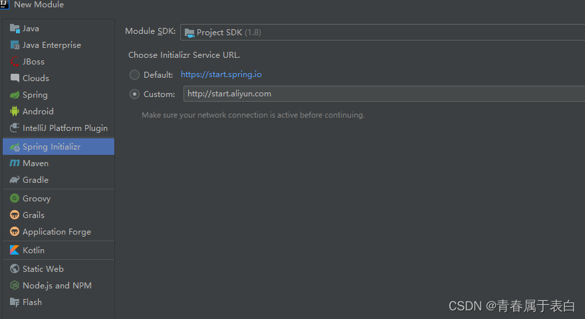Choose the Maven m icon
This screenshot has height=319, width=585.
point(15,163)
